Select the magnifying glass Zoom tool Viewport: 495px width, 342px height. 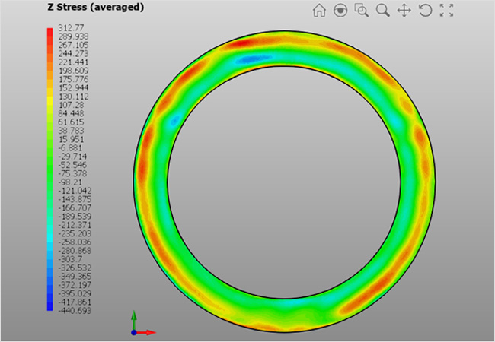[x=383, y=11]
